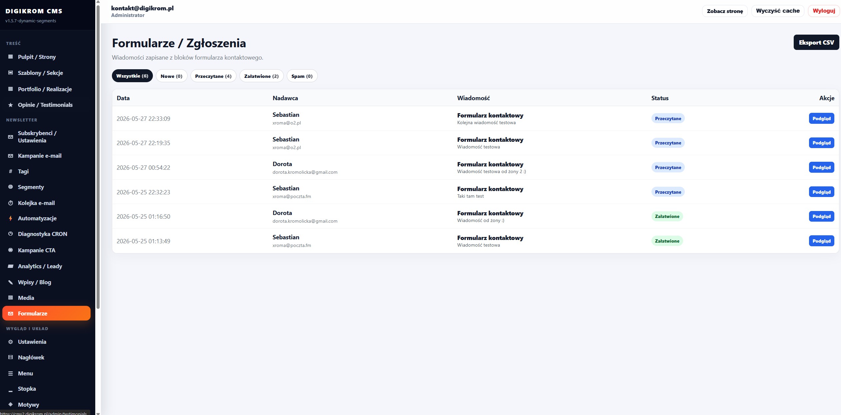Click the Nagłówek sidebar icon
This screenshot has width=841, height=415.
point(10,357)
